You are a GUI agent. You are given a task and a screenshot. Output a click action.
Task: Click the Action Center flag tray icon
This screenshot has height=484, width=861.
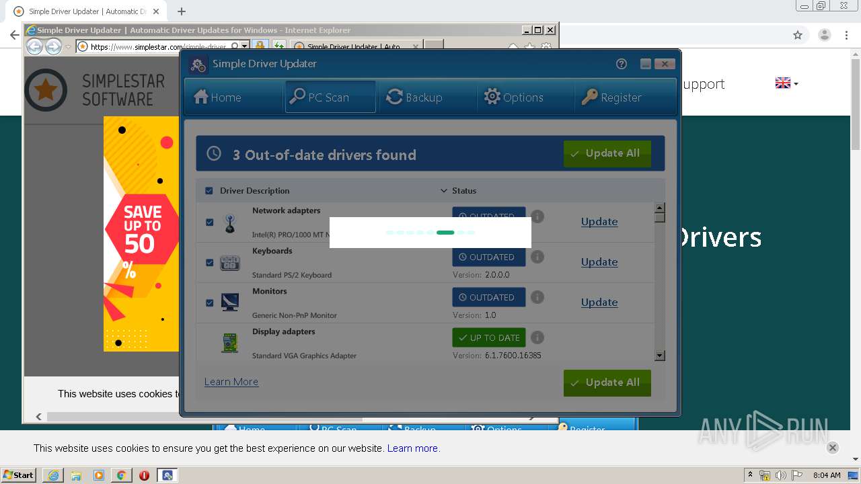pyautogui.click(x=797, y=475)
